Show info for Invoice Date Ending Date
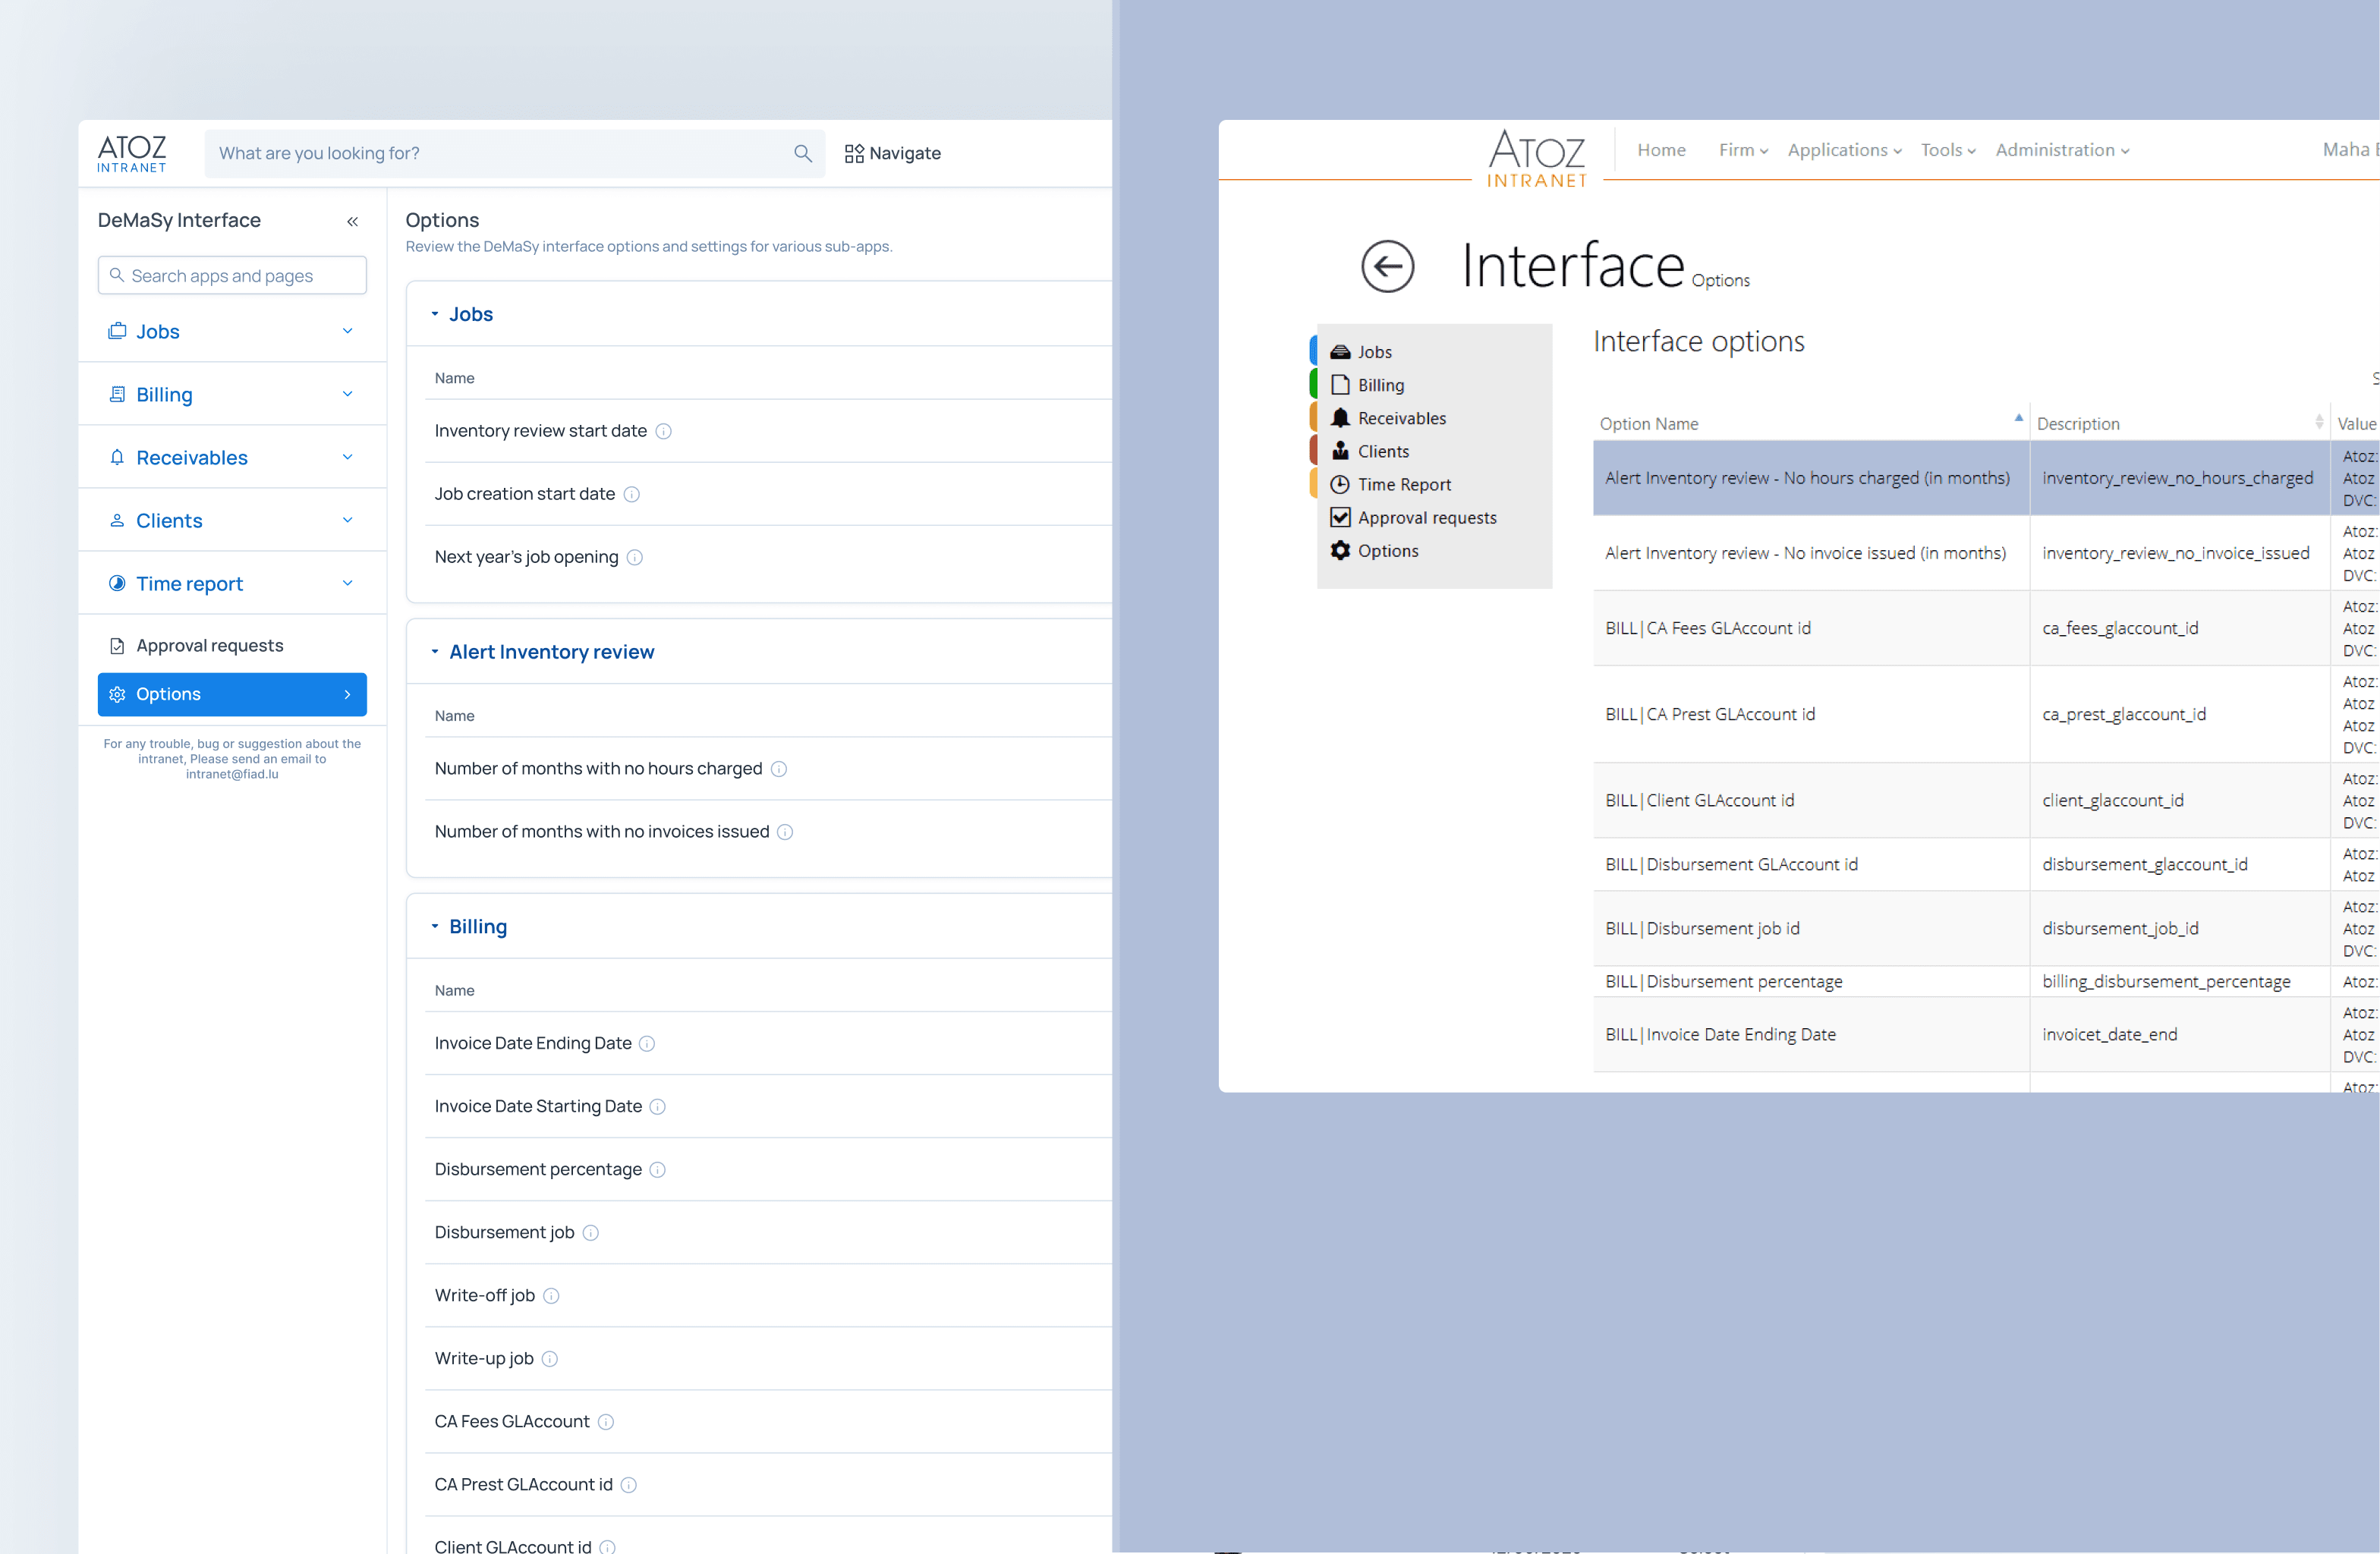The image size is (2380, 1554). 647,1044
